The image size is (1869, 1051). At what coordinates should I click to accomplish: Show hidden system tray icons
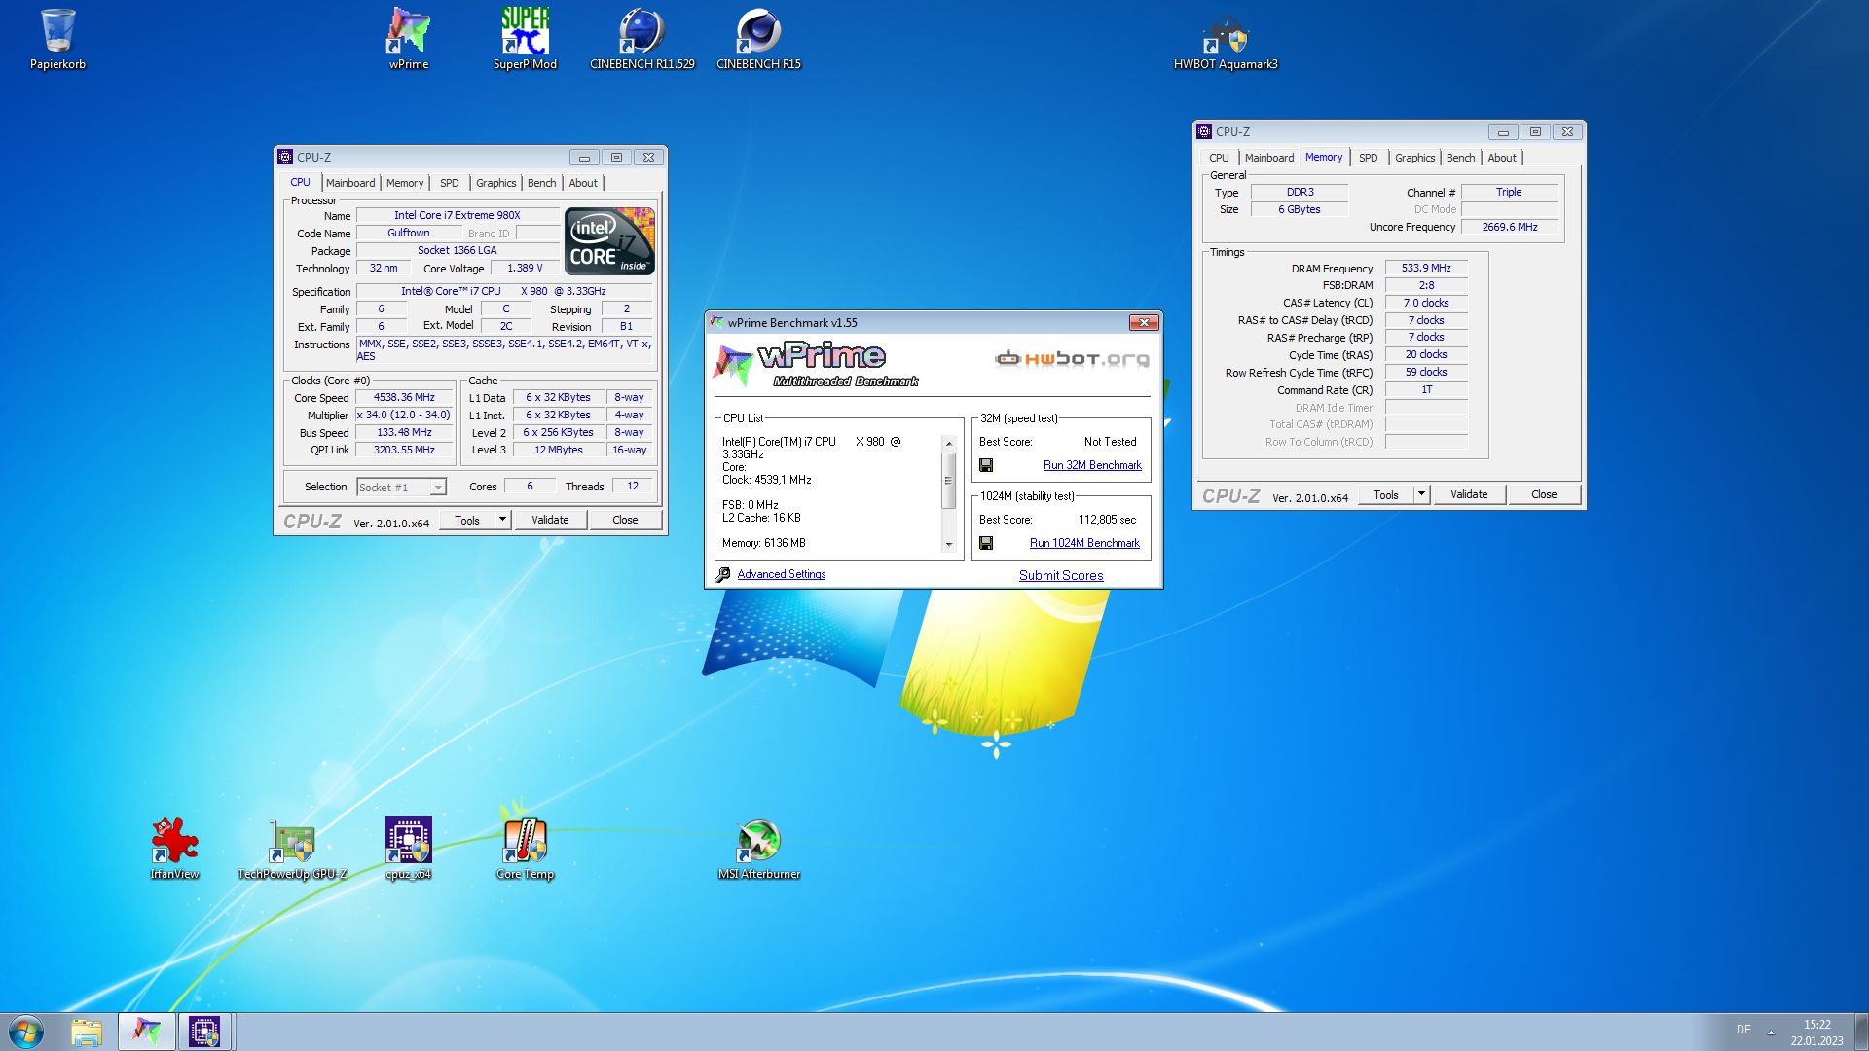(1771, 1032)
